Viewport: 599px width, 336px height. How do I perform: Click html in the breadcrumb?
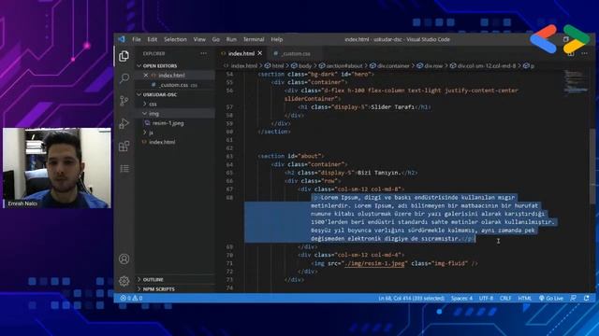click(274, 66)
